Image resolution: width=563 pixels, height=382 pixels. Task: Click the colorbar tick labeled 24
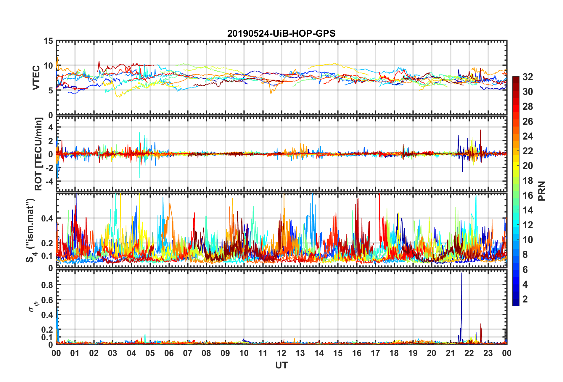coord(527,136)
